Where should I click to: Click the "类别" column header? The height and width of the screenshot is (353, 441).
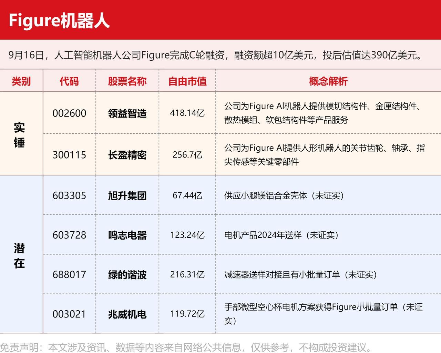click(x=21, y=81)
